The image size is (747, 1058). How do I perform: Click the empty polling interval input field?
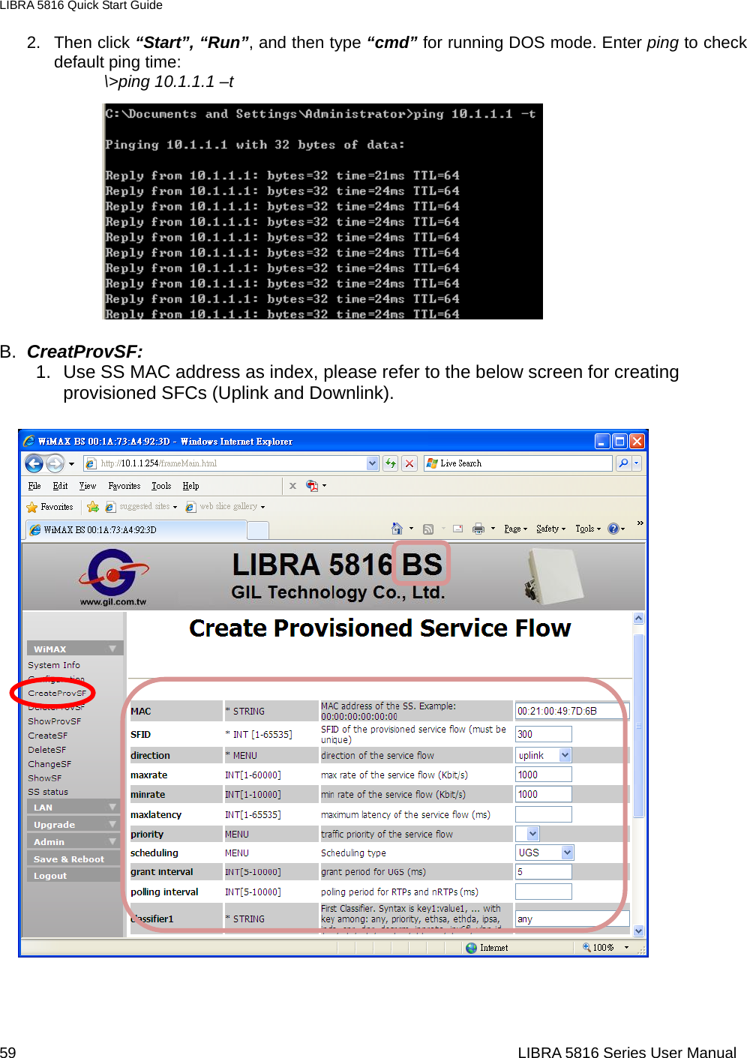[544, 892]
